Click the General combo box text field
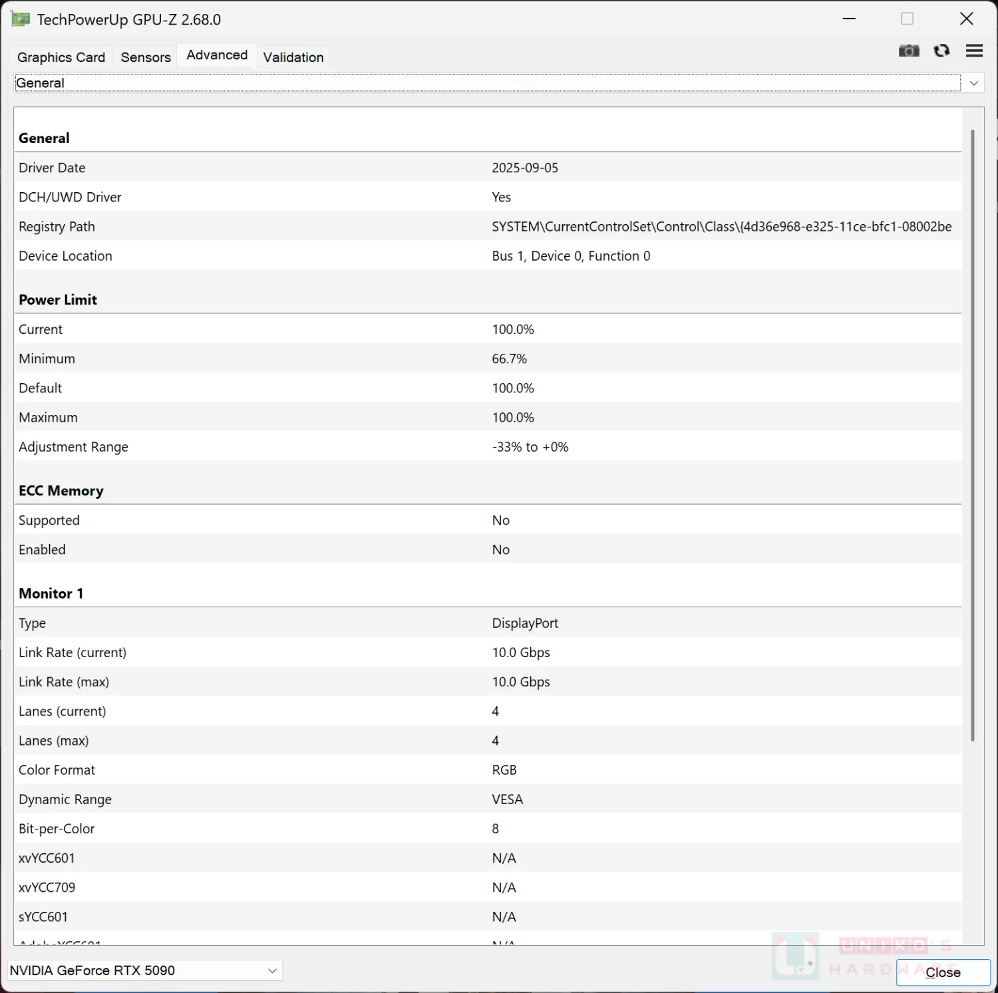This screenshot has height=993, width=998. pos(486,83)
